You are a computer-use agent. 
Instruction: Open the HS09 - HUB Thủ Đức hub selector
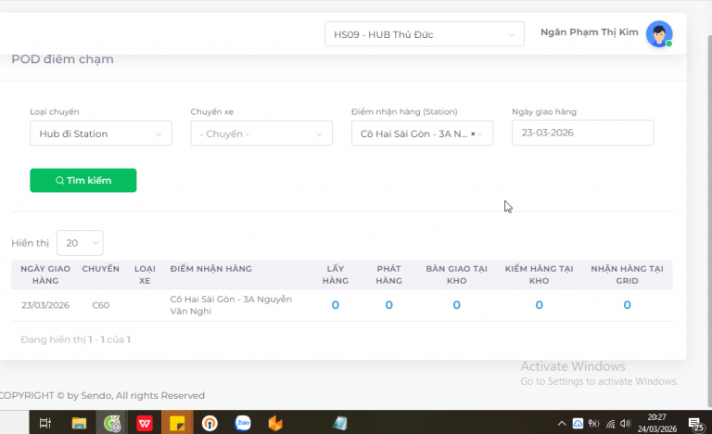point(424,34)
